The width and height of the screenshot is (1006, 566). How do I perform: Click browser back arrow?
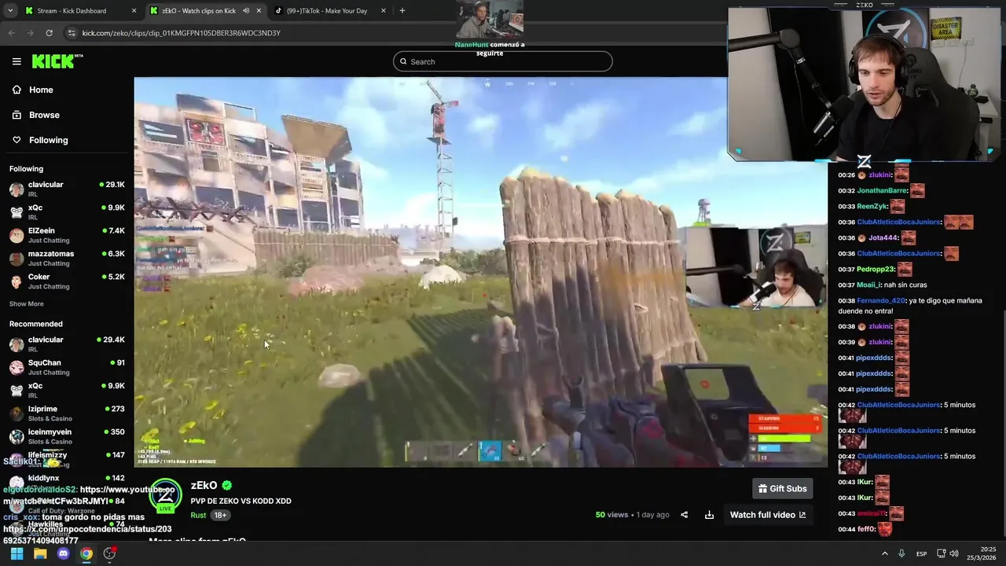click(x=11, y=33)
